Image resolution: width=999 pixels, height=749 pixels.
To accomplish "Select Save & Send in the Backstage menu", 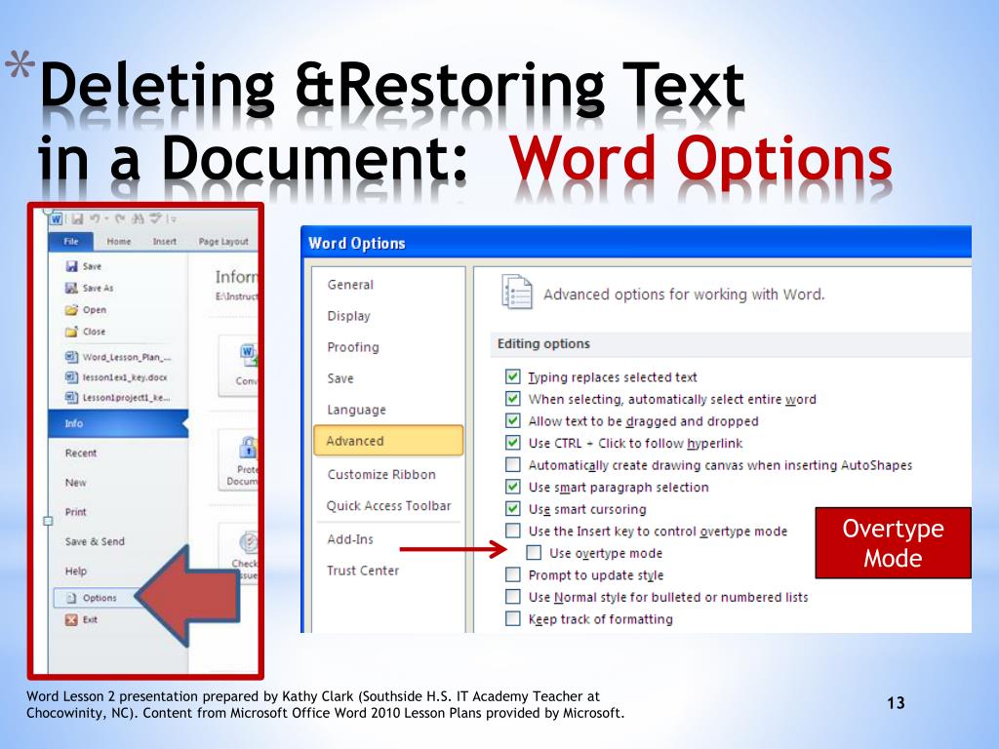I will coord(95,541).
